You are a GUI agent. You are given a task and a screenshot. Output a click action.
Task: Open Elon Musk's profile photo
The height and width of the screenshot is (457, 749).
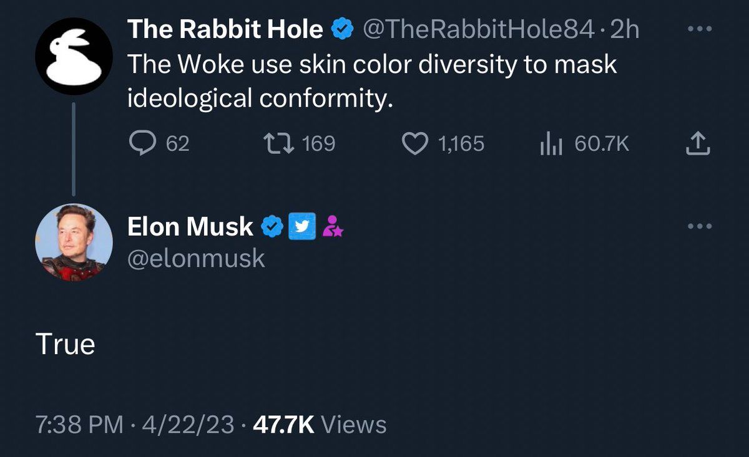tap(74, 242)
